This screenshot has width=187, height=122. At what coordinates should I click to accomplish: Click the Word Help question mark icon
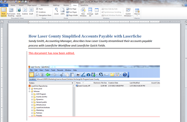pyautogui.click(x=186, y=5)
